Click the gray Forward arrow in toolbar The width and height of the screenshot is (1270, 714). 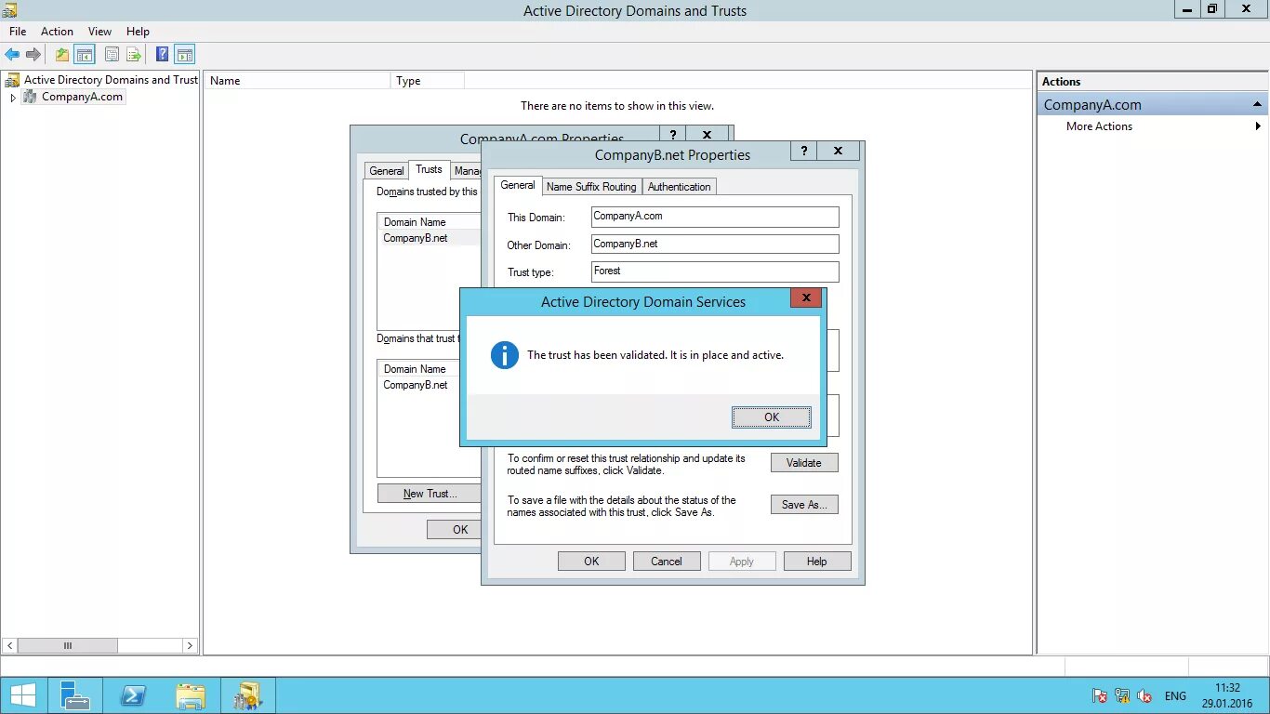click(x=33, y=55)
